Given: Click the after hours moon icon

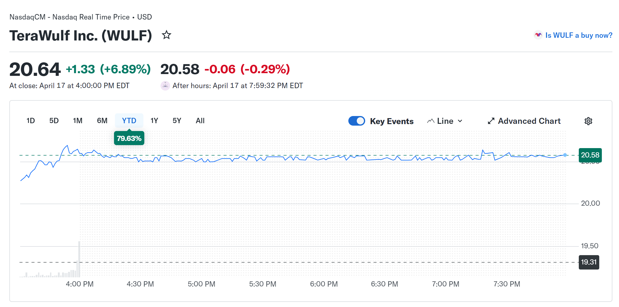Looking at the screenshot, I should coord(165,86).
